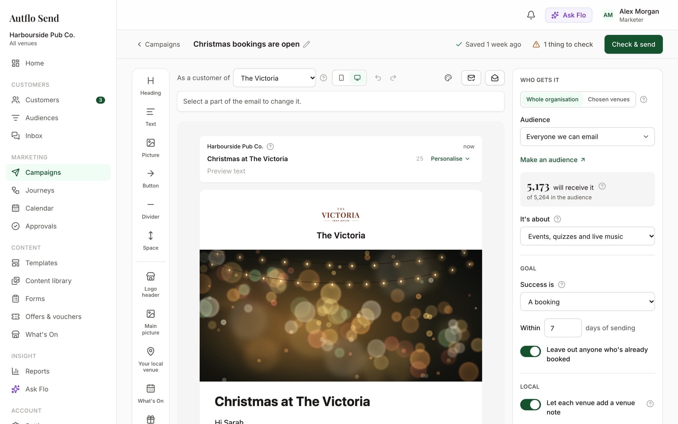Click the Within days number field
678x424 pixels.
(563, 328)
